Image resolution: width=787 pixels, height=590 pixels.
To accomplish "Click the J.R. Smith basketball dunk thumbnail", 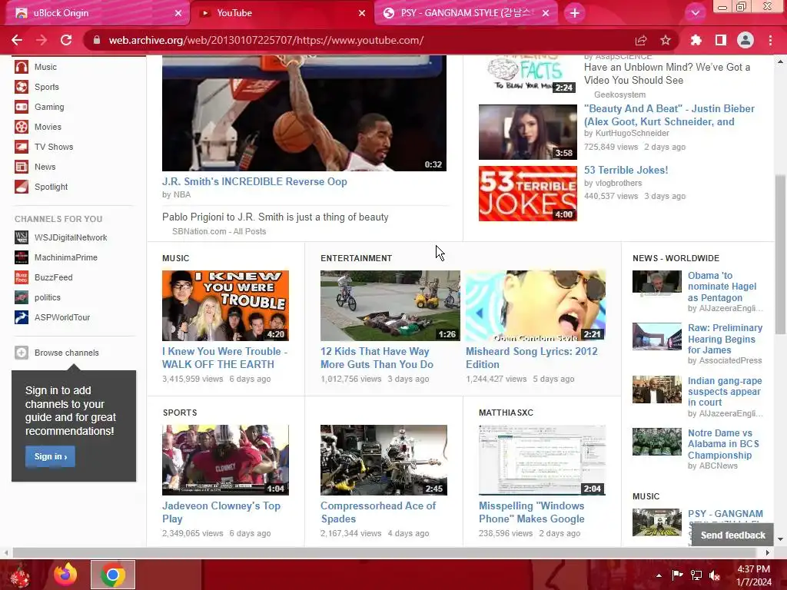I will click(x=304, y=114).
